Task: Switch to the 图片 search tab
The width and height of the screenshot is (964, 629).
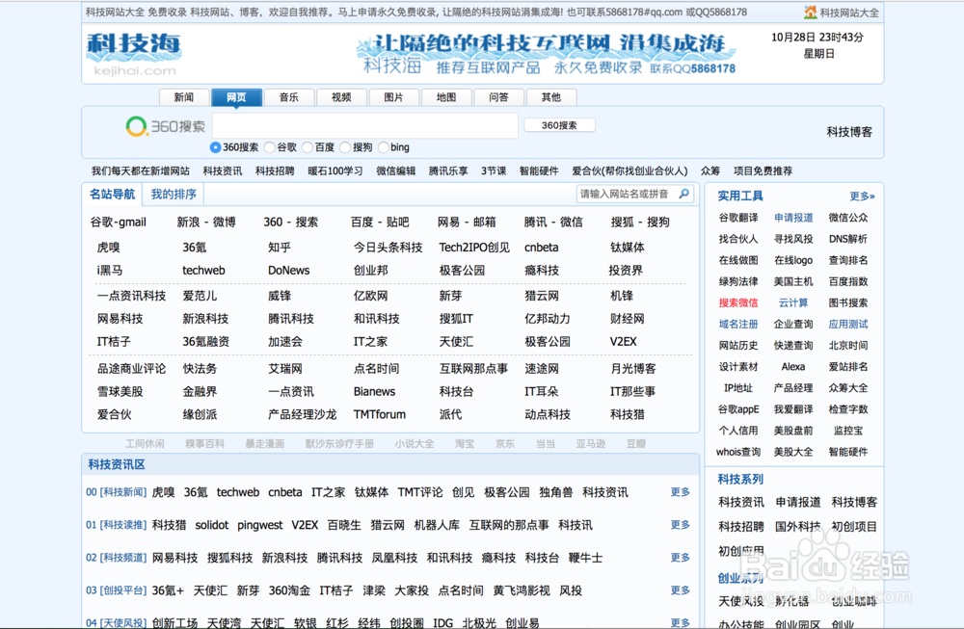Action: [393, 97]
